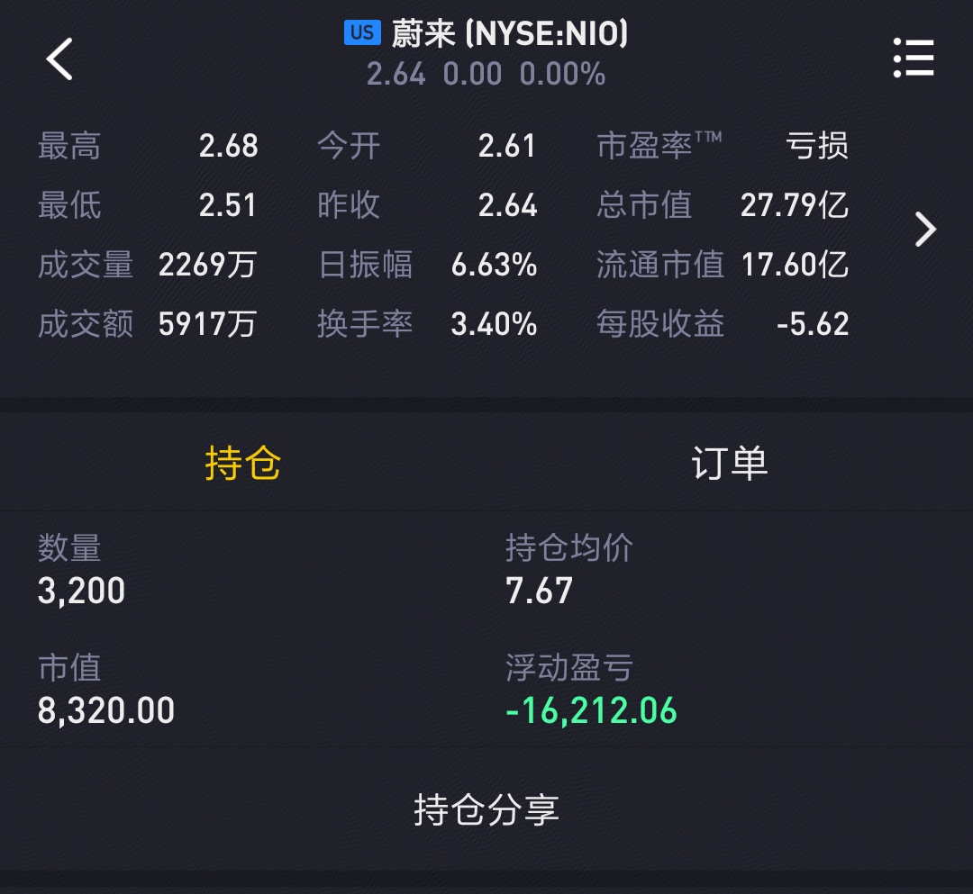This screenshot has height=894, width=973.
Task: Switch to the 持仓 tab
Action: (x=242, y=463)
